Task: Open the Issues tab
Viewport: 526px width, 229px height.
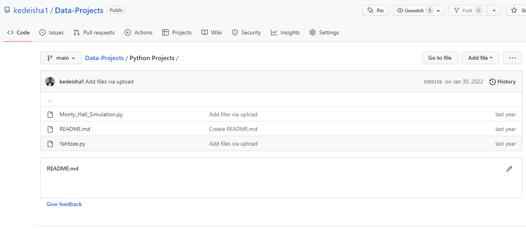Action: [x=52, y=32]
